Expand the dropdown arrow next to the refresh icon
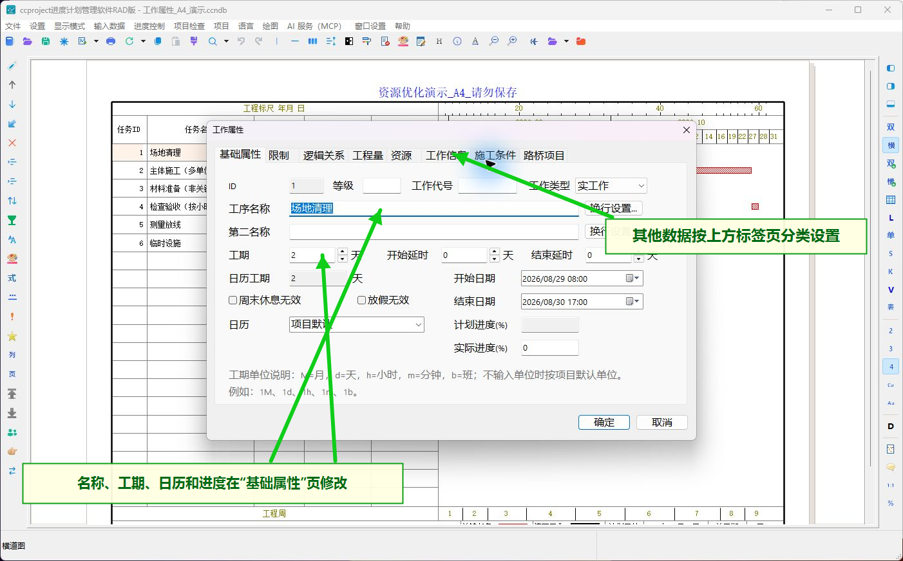This screenshot has width=903, height=561. pyautogui.click(x=143, y=41)
